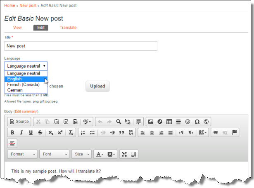Click the Source view button

coord(19,122)
